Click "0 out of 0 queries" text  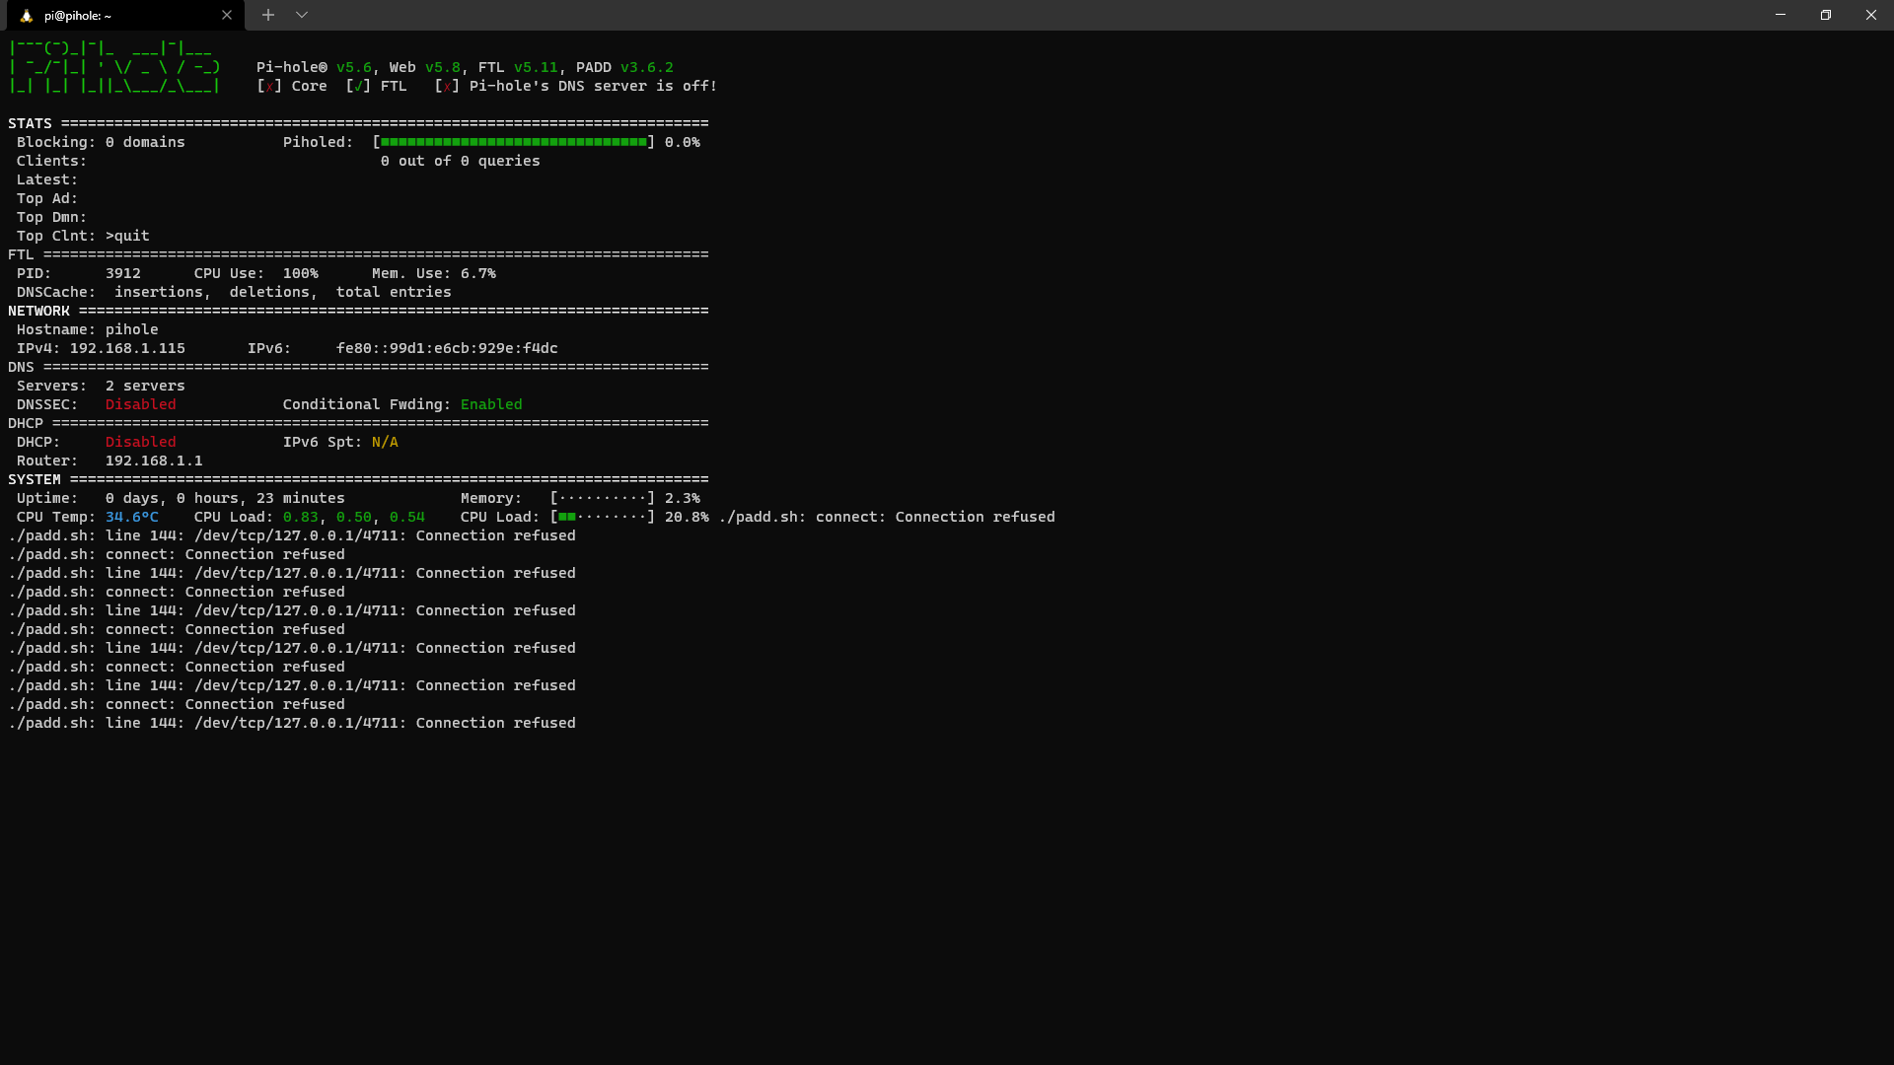point(461,162)
